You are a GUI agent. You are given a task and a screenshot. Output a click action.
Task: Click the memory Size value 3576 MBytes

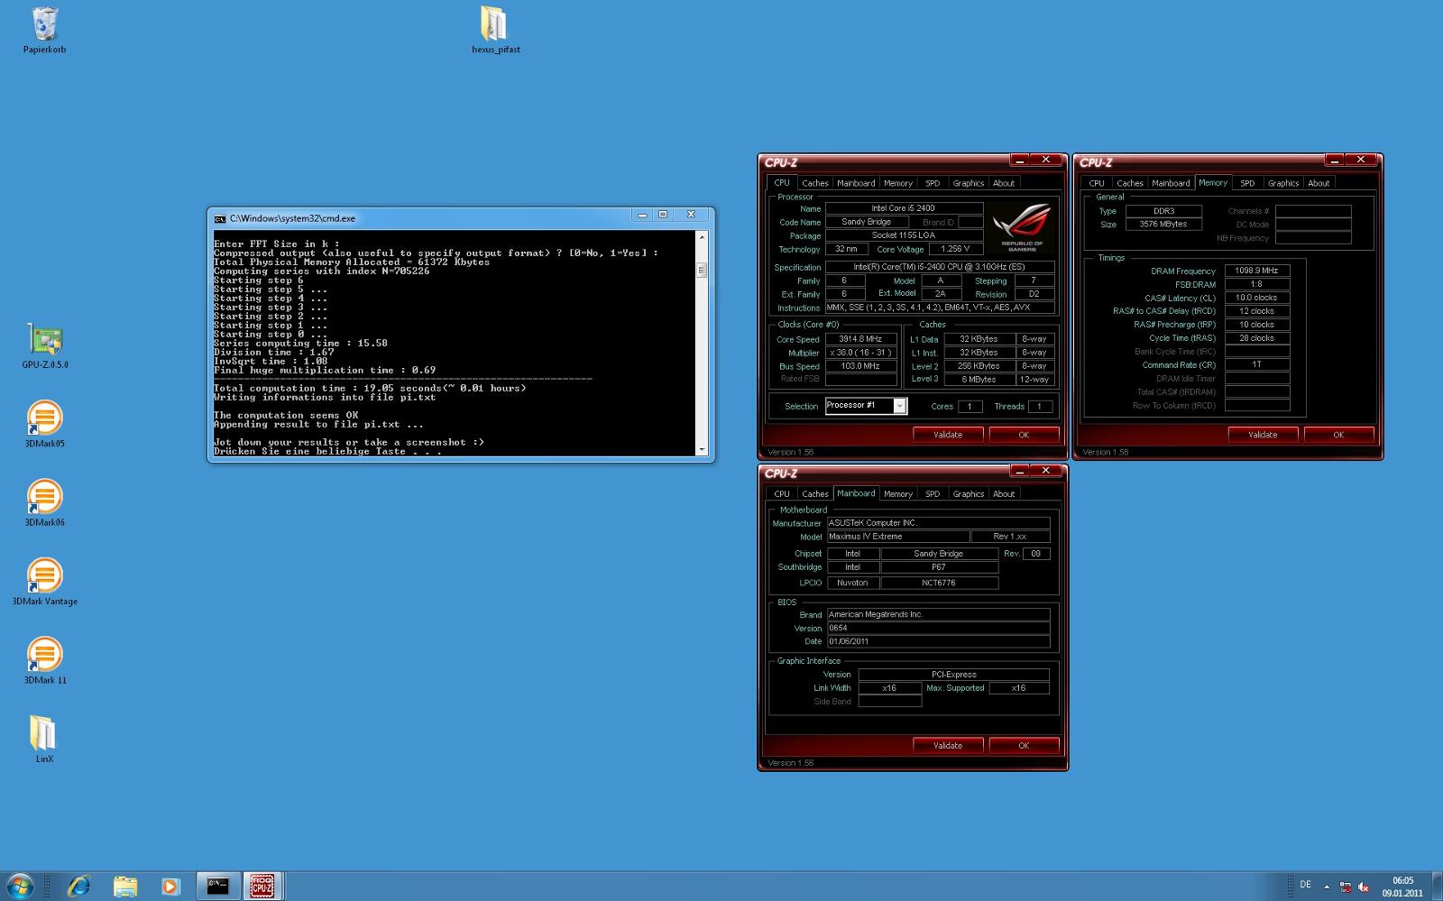pyautogui.click(x=1163, y=224)
